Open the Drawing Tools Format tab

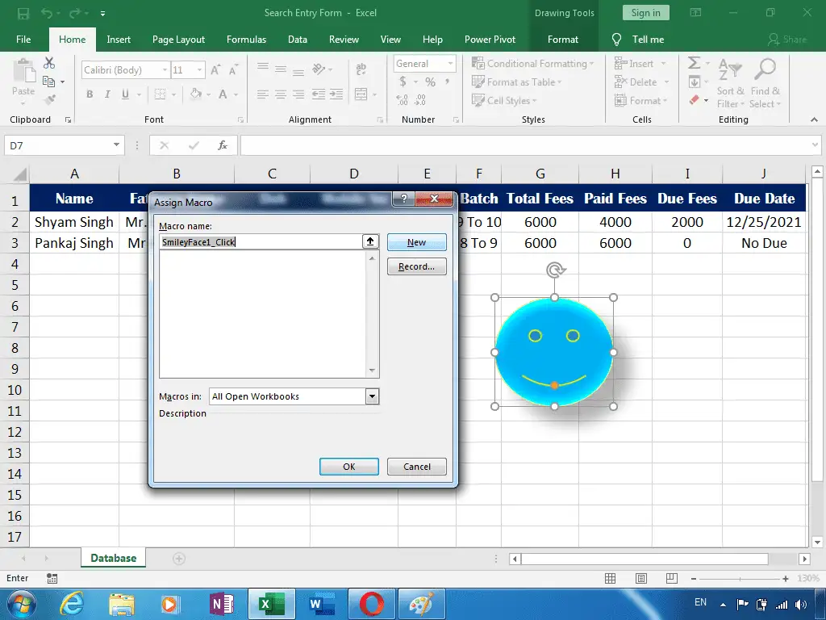[x=562, y=40]
